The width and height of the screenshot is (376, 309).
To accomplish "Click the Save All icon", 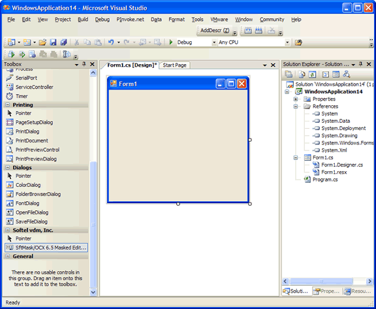I will point(63,42).
